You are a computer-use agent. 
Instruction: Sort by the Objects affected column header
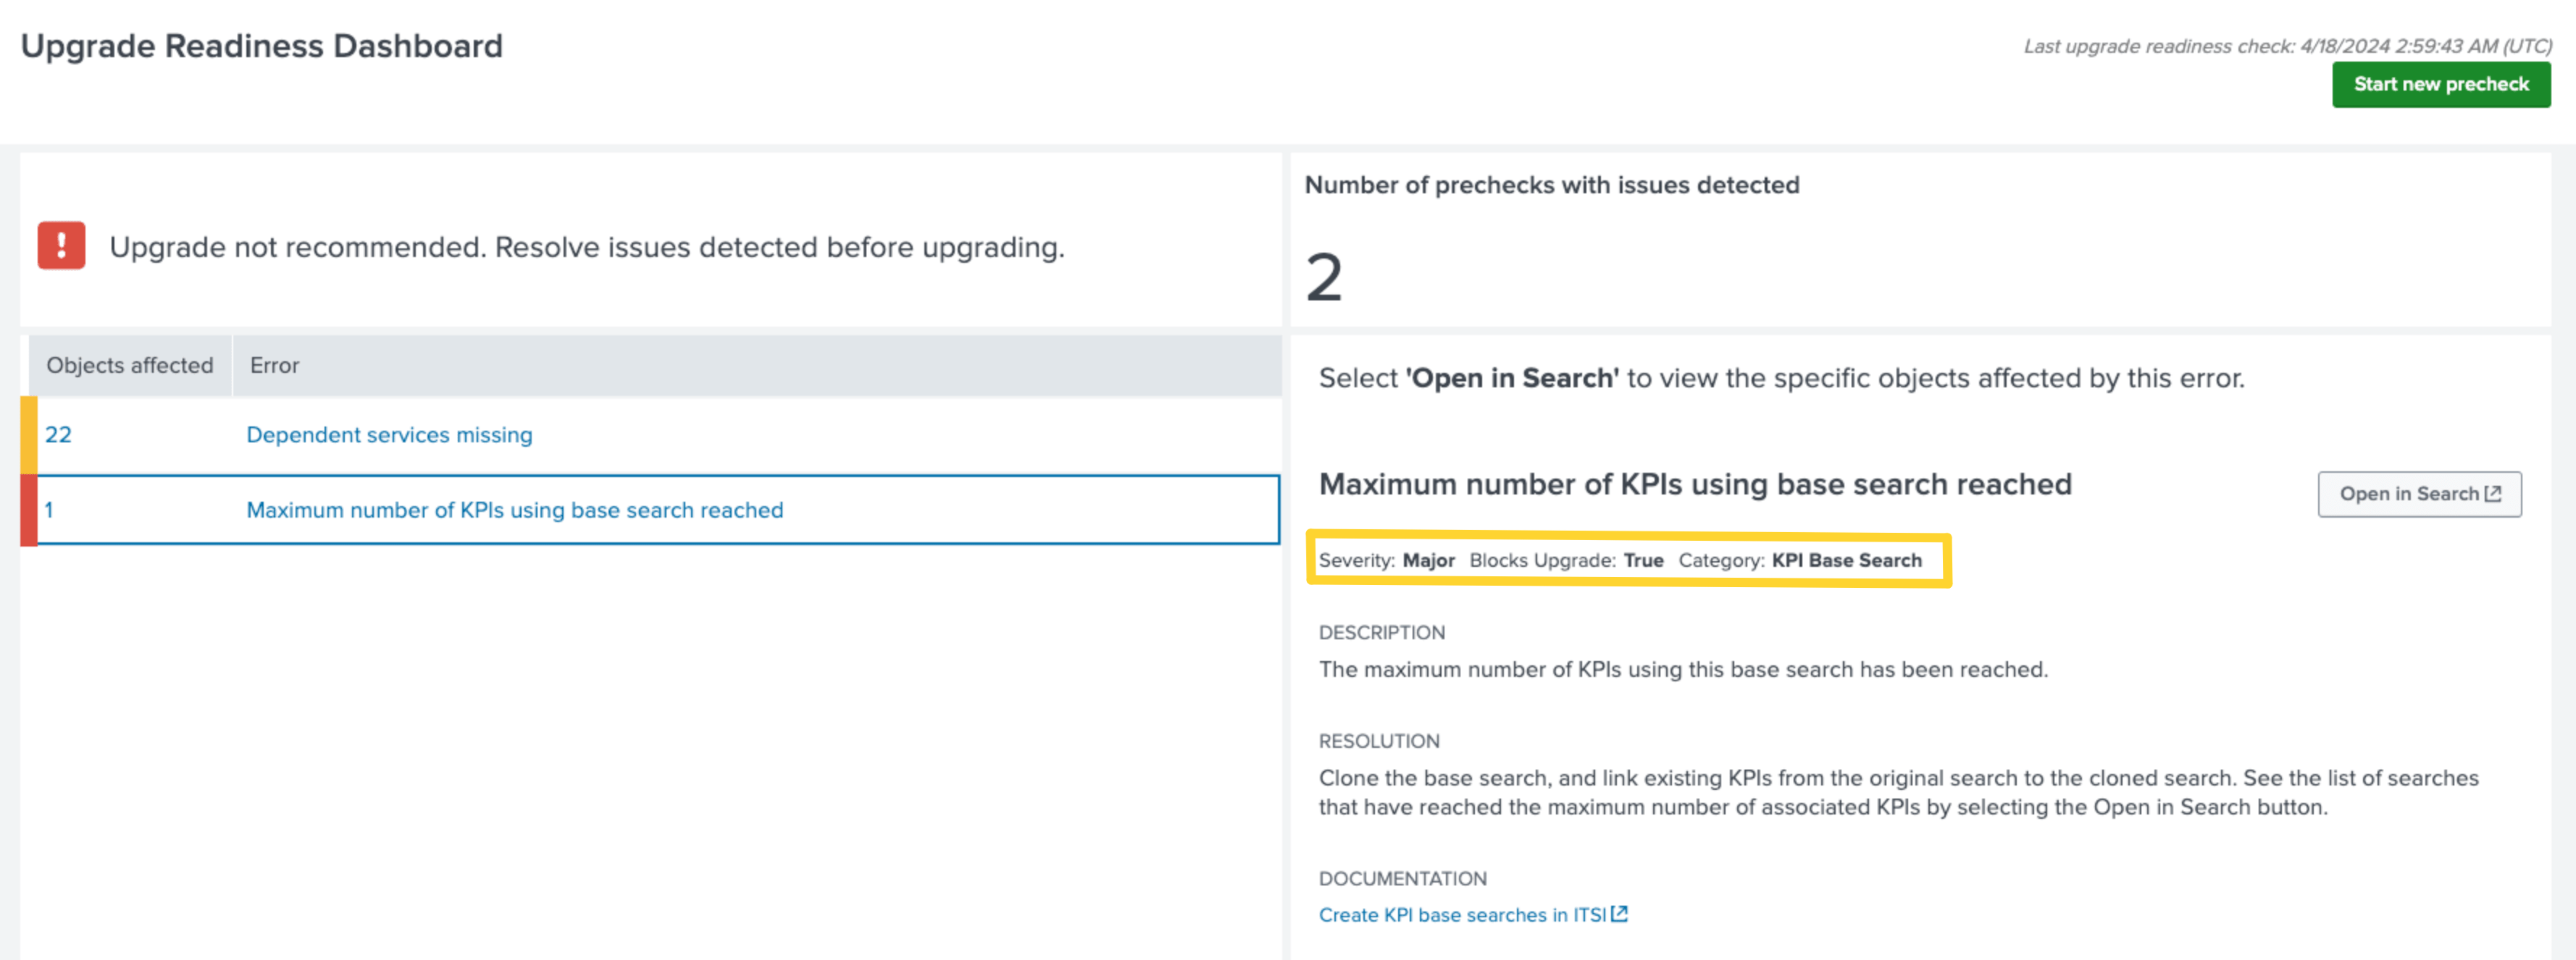point(130,366)
